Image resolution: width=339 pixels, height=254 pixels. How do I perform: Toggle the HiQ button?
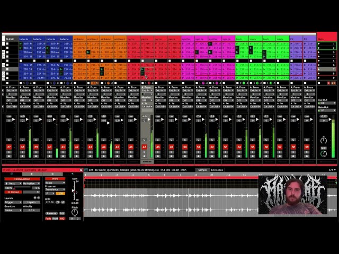pos(62,219)
